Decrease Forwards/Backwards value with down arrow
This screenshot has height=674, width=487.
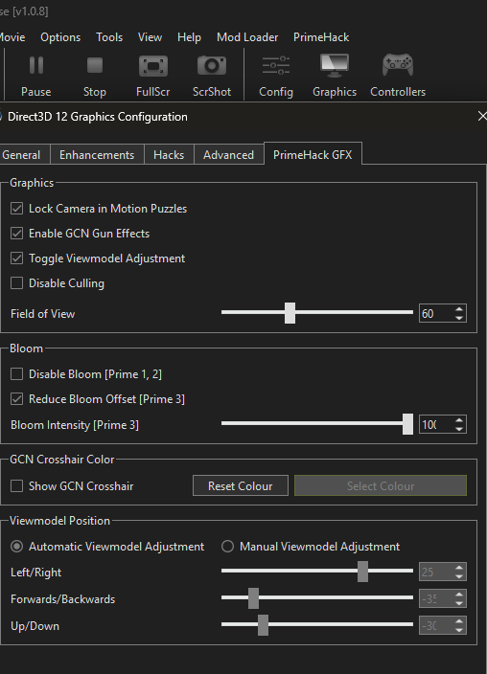point(459,603)
